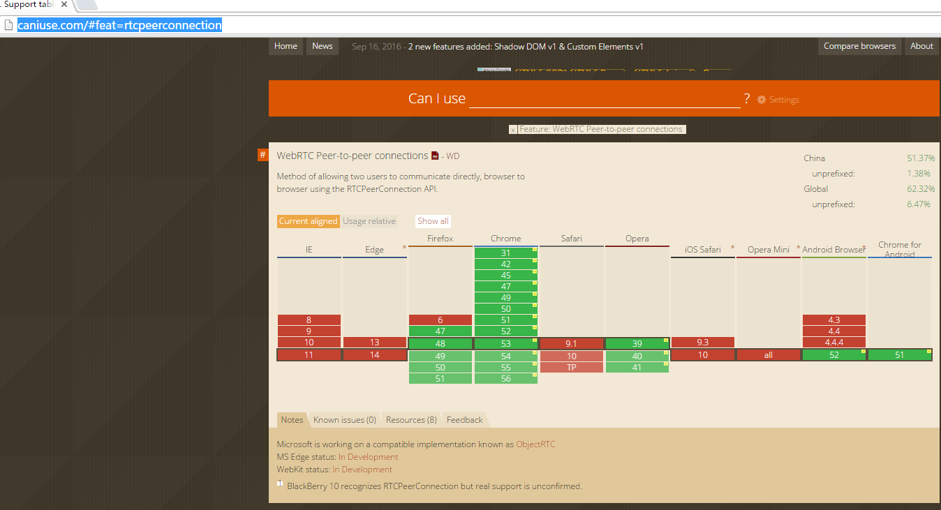Click the Can I use search field
The width and height of the screenshot is (941, 510).
point(605,98)
